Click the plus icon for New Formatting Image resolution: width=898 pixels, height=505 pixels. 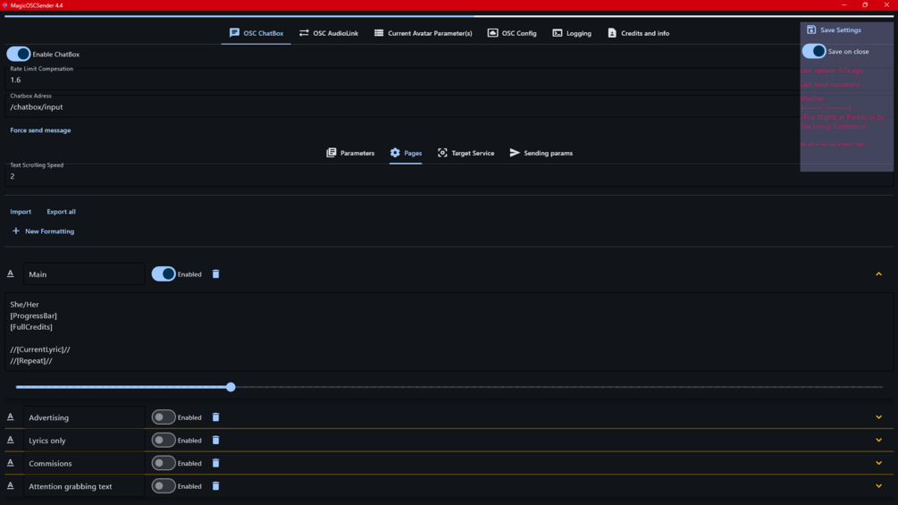point(15,231)
